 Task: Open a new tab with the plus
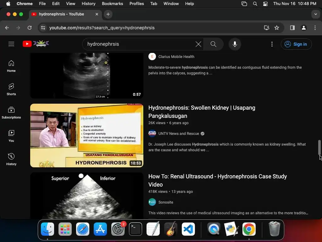pos(108,14)
